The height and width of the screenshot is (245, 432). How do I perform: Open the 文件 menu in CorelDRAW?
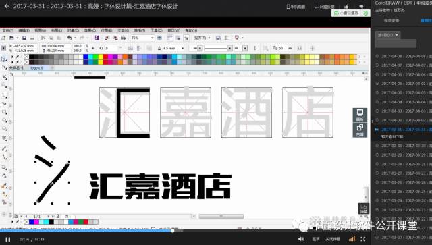pos(7,30)
